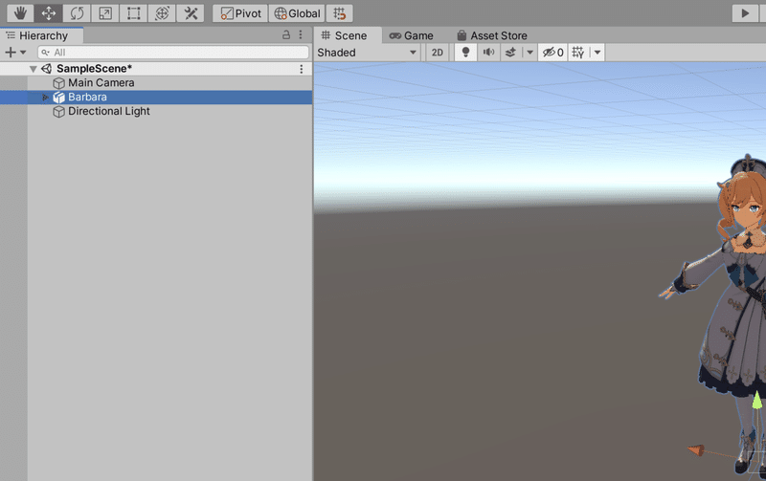Lock the Hierarchy panel
The width and height of the screenshot is (766, 481).
coord(286,34)
